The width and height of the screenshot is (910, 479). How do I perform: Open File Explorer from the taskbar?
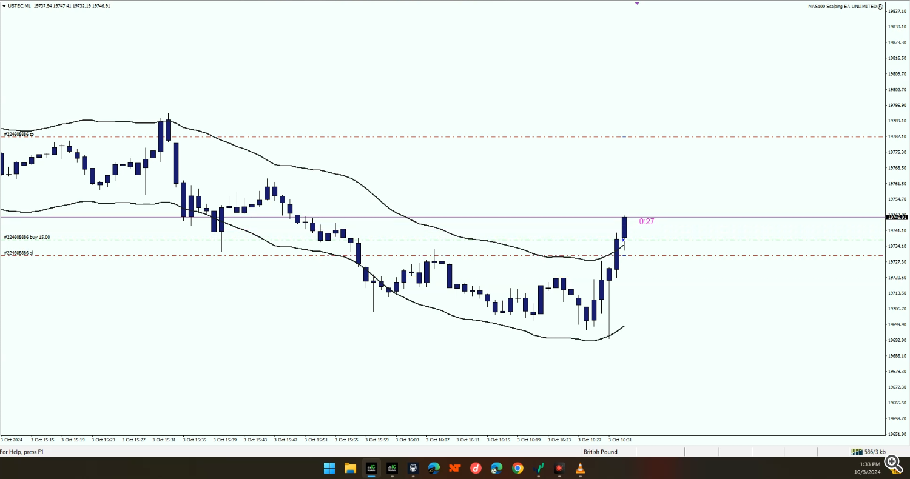[x=350, y=468]
